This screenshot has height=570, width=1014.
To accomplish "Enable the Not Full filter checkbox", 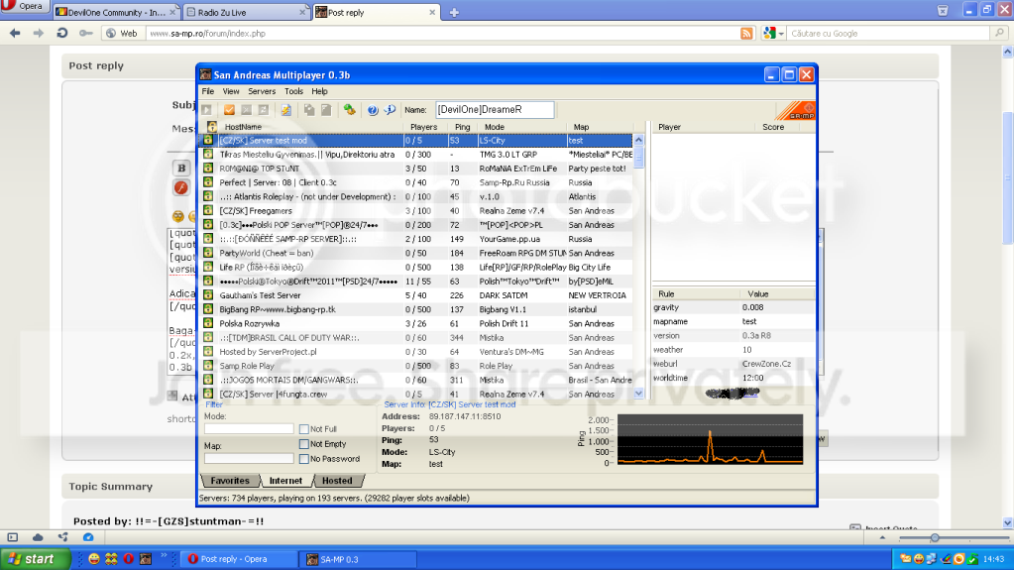I will pos(304,429).
